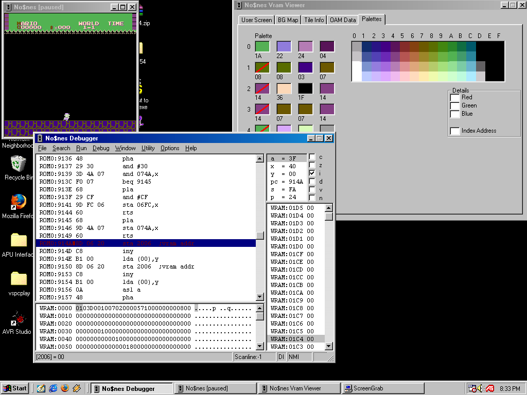Click the No$nes paused window title icon
Screen dimensions: 527x395
pos(8,7)
